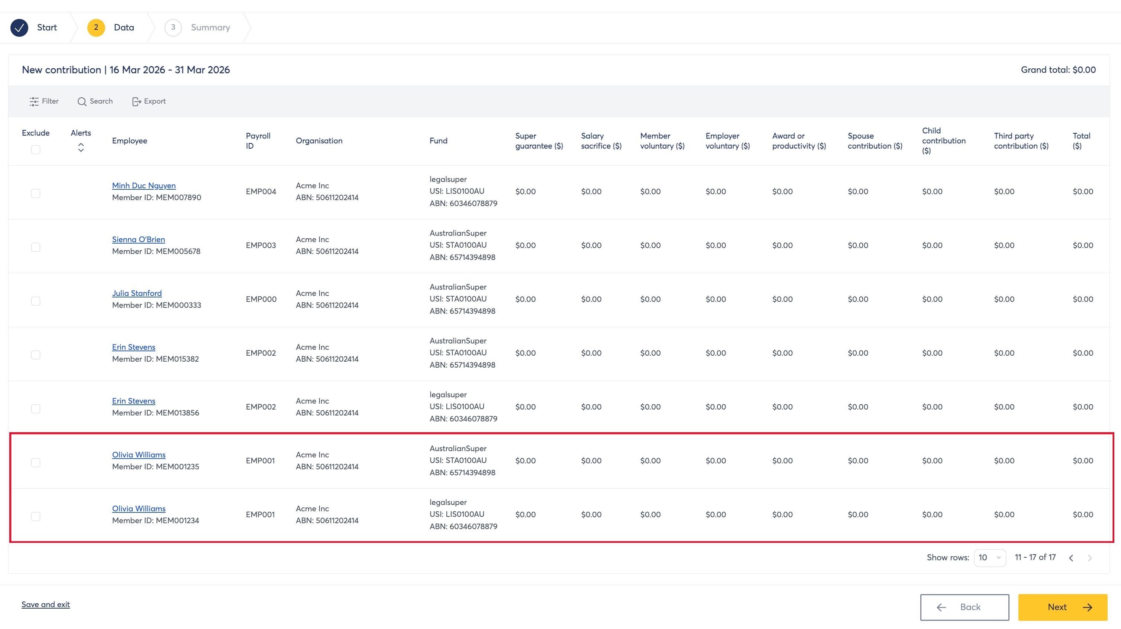Click Payroll ID EMP003
The height and width of the screenshot is (629, 1121).
point(261,245)
